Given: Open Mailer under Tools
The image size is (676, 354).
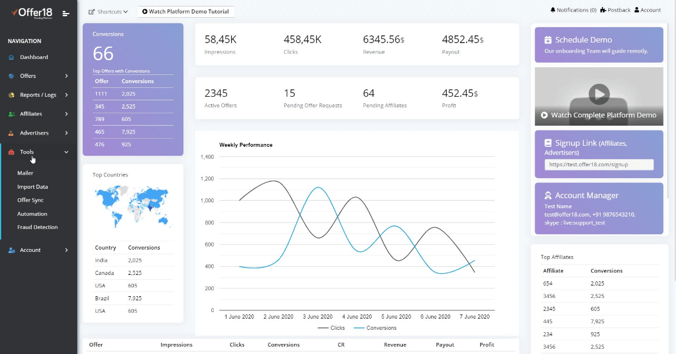Looking at the screenshot, I should click(25, 173).
